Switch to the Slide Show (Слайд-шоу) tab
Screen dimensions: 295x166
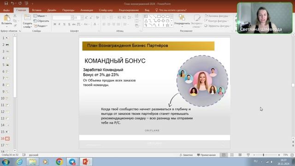(x=106, y=10)
